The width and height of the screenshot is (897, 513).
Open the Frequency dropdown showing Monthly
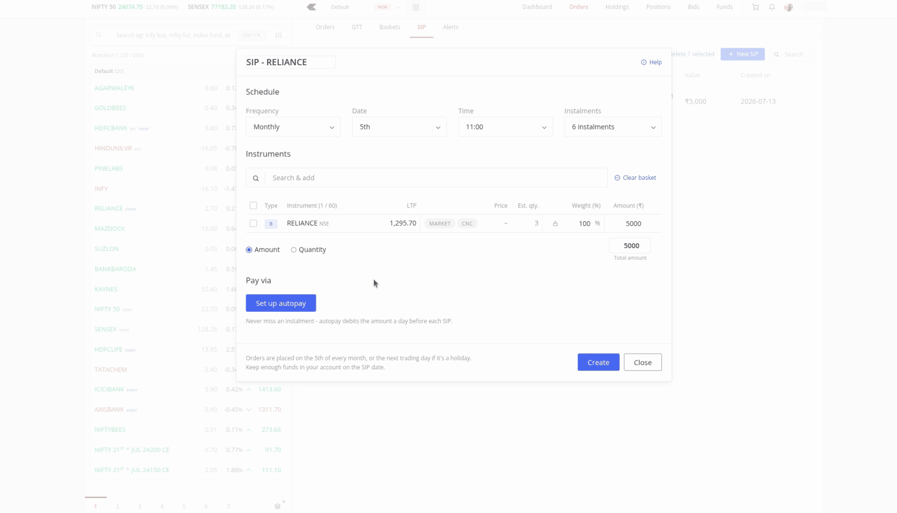(293, 127)
